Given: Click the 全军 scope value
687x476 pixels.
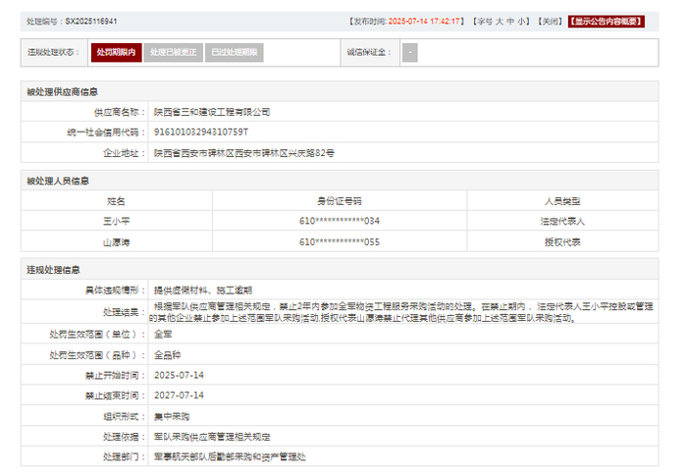Looking at the screenshot, I should 163,335.
